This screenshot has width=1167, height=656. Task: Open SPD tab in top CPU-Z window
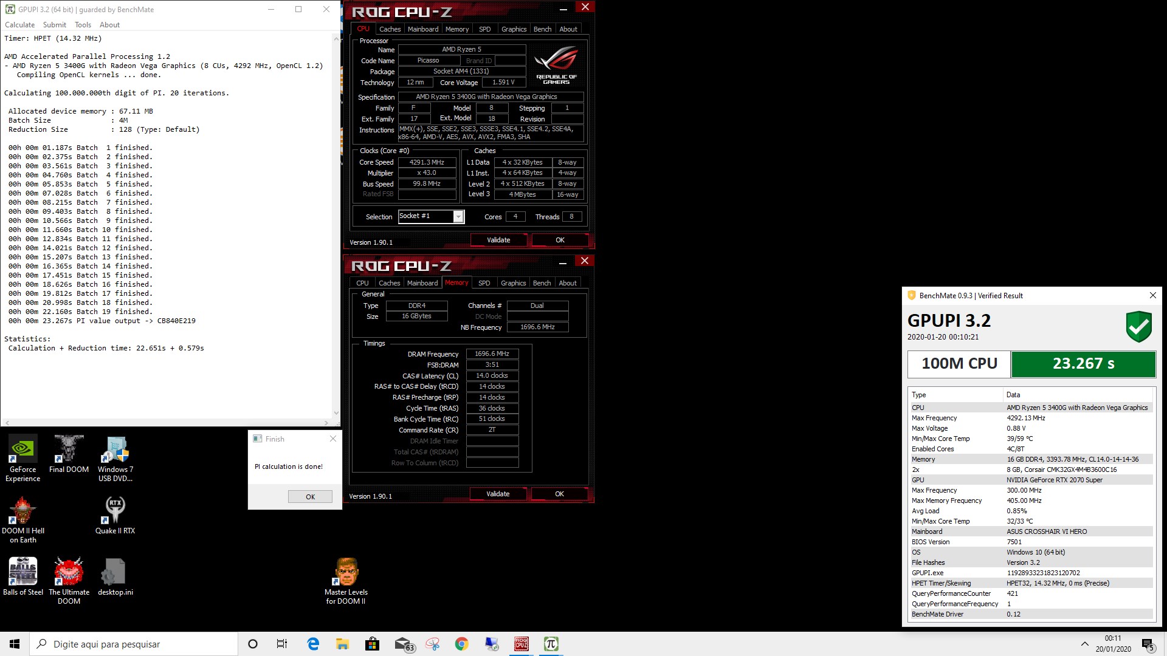(484, 29)
